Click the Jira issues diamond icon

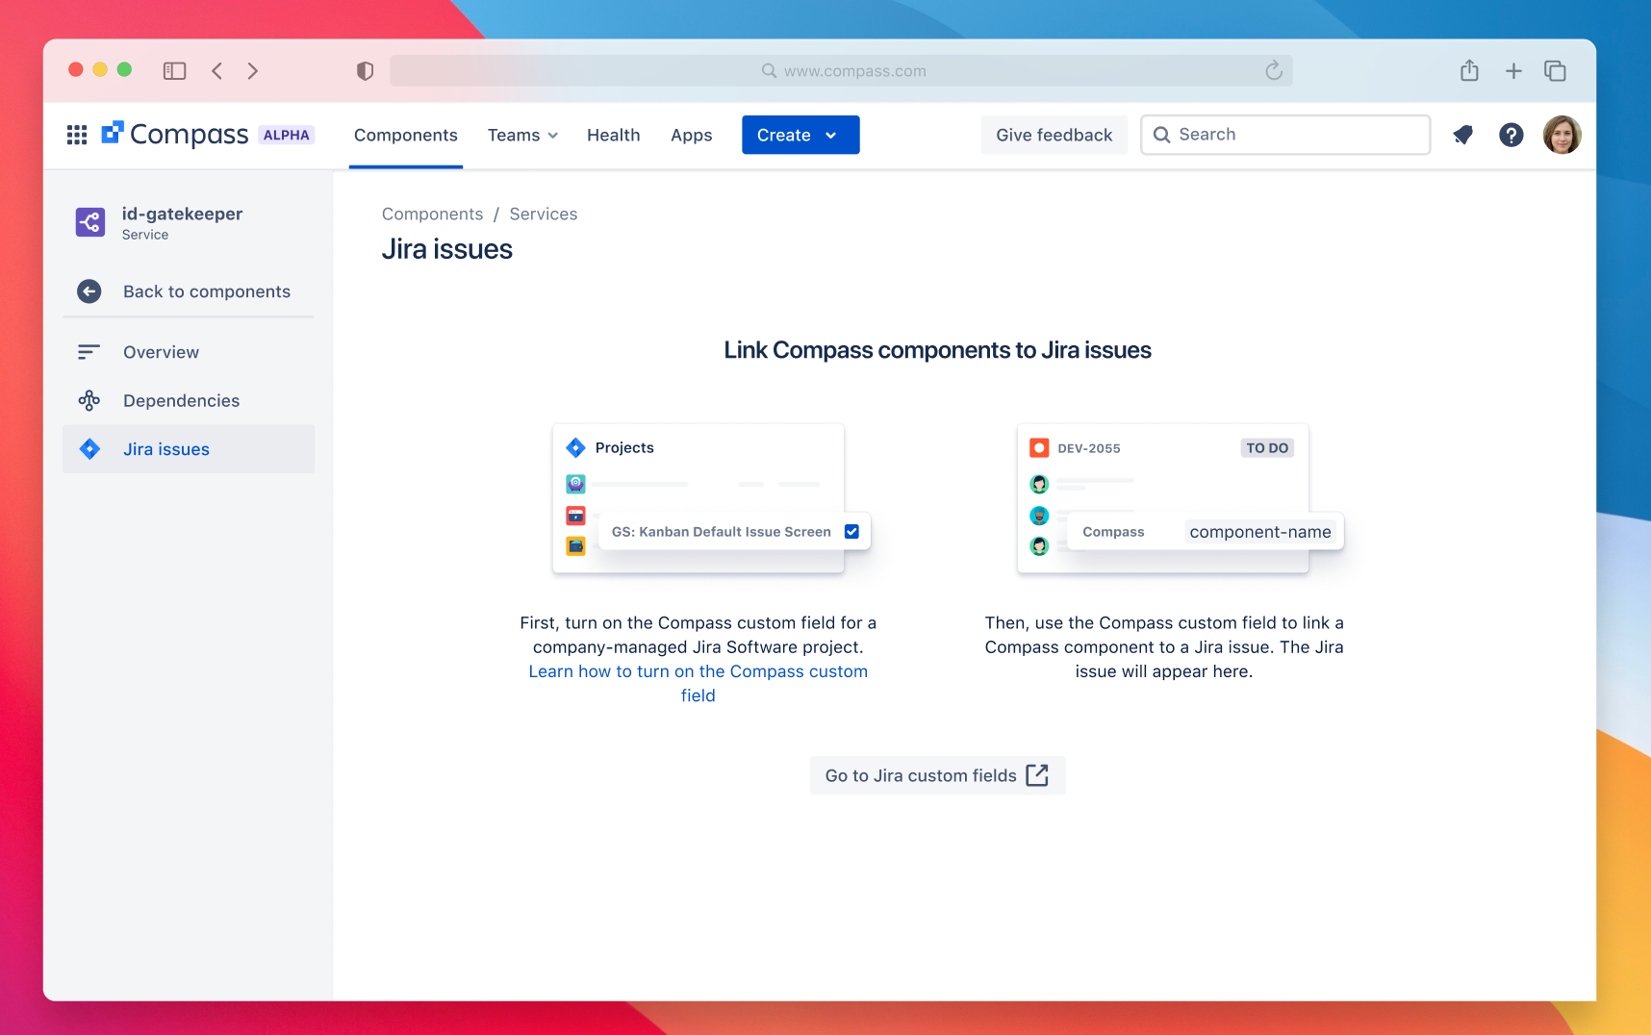coord(89,449)
